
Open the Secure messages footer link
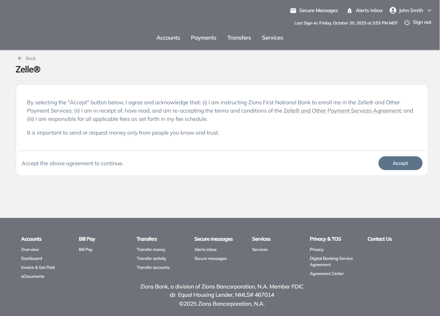(210, 259)
